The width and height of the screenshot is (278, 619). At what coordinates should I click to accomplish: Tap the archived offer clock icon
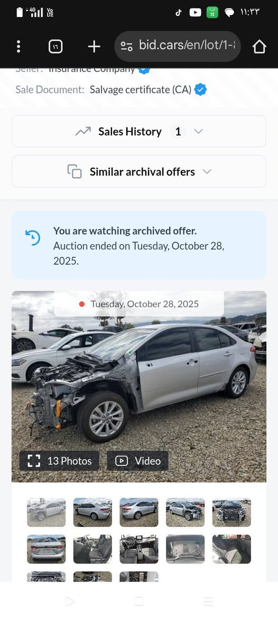tap(33, 238)
